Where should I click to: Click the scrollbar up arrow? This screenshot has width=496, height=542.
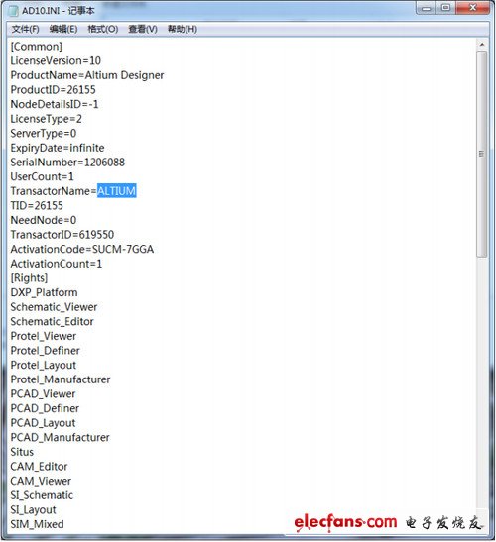(x=482, y=45)
